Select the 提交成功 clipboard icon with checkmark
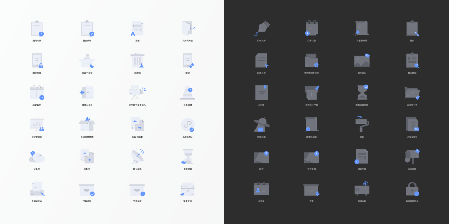 [87, 28]
